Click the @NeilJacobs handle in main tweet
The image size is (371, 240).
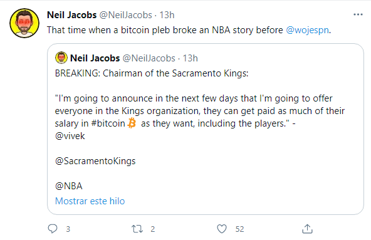click(x=125, y=15)
